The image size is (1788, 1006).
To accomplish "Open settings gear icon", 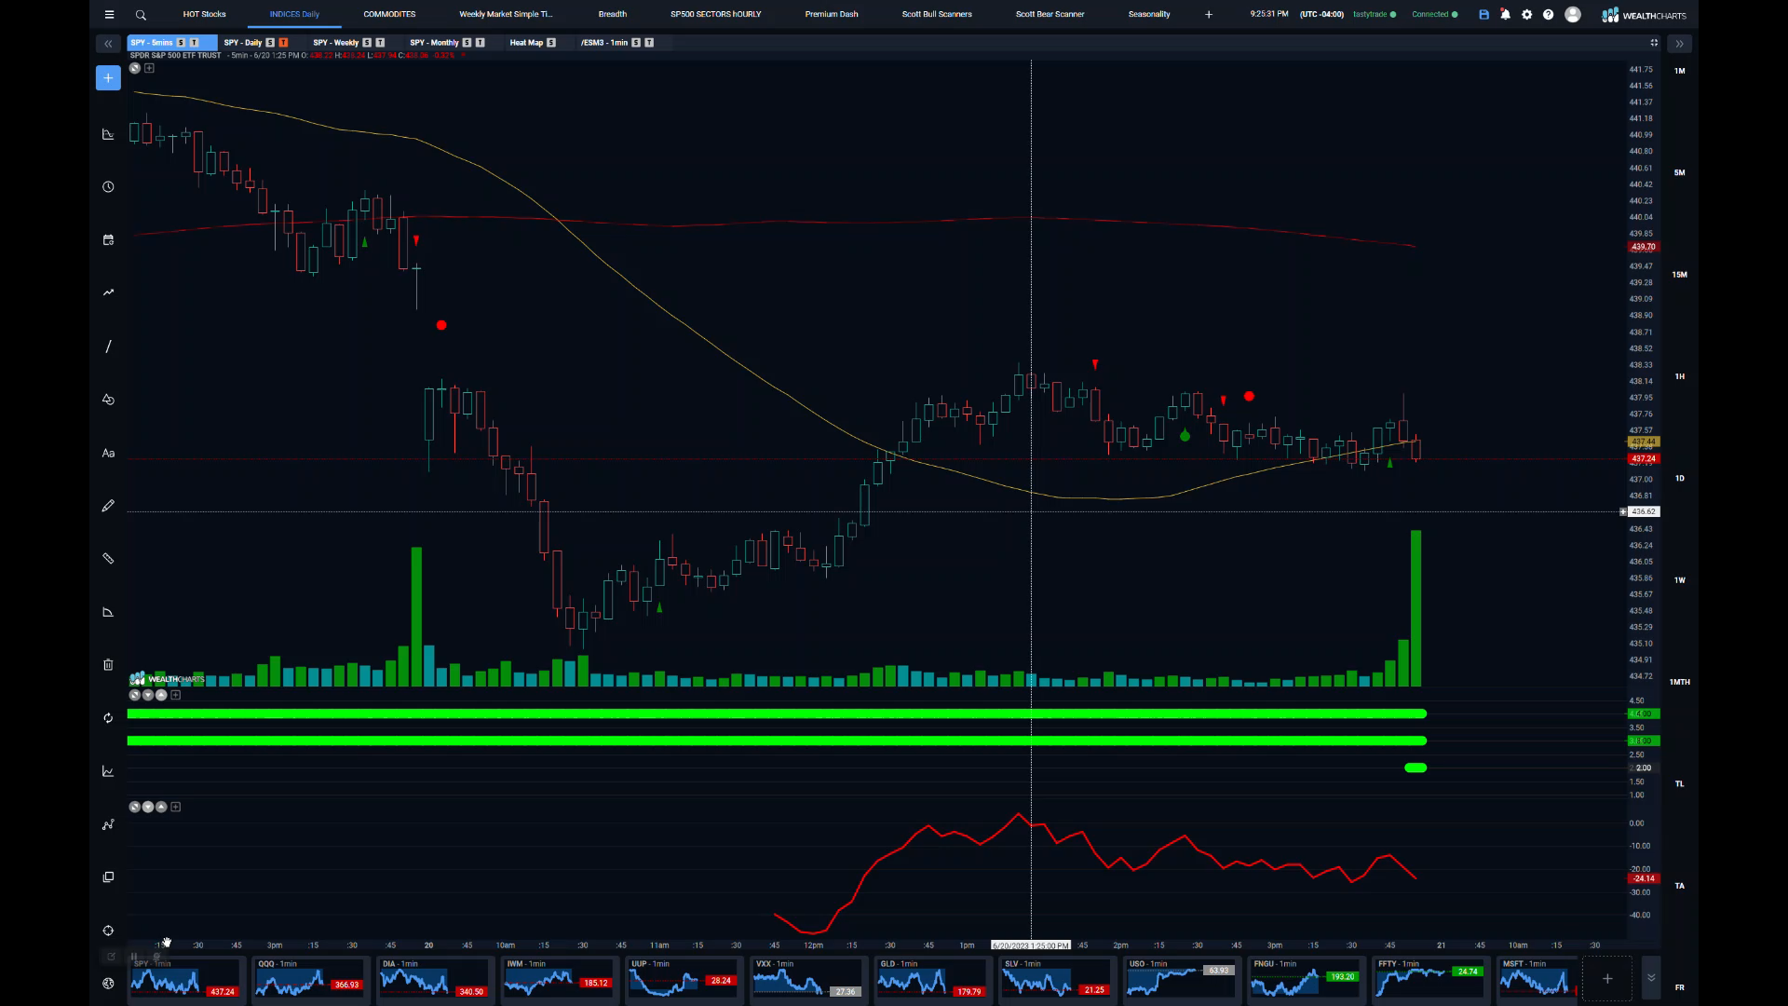I will click(x=1526, y=15).
